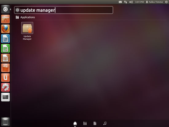Open Ubuntu One from the launcher
Image resolution: width=169 pixels, height=127 pixels.
point(6,77)
